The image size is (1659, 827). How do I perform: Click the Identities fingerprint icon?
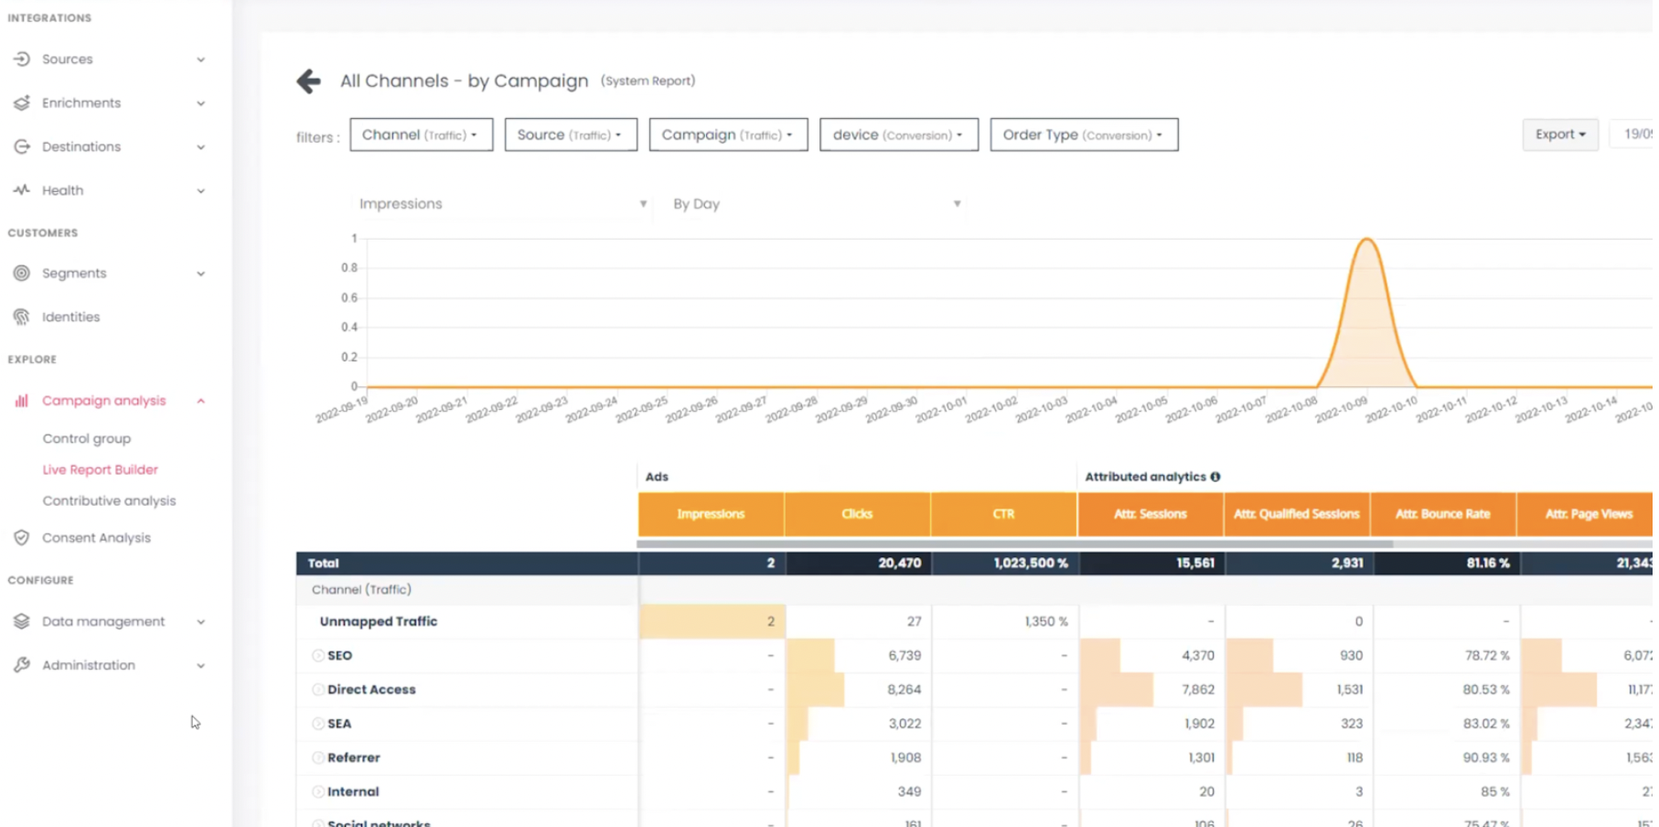point(22,317)
